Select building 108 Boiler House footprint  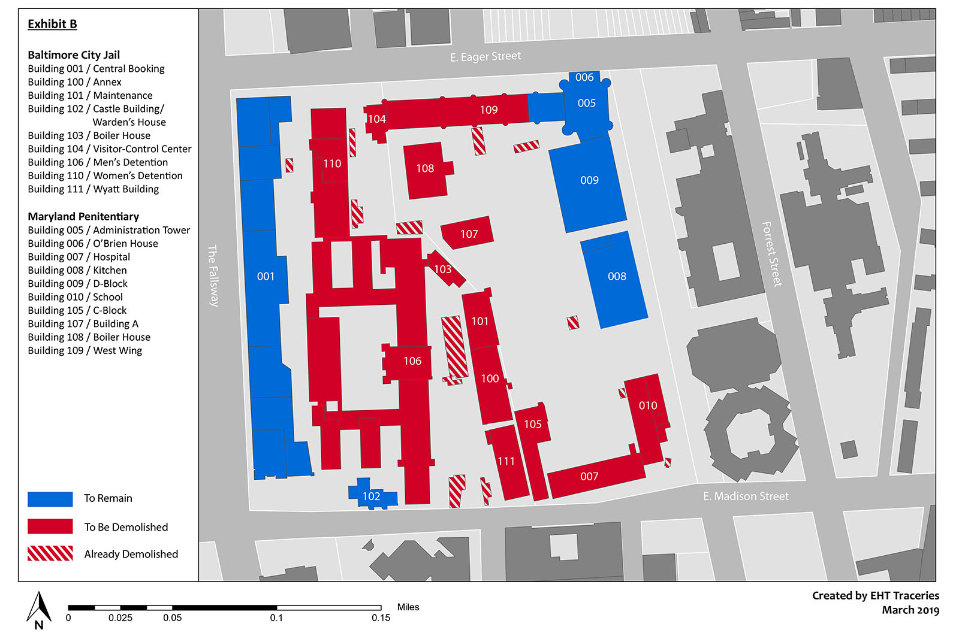click(x=425, y=169)
